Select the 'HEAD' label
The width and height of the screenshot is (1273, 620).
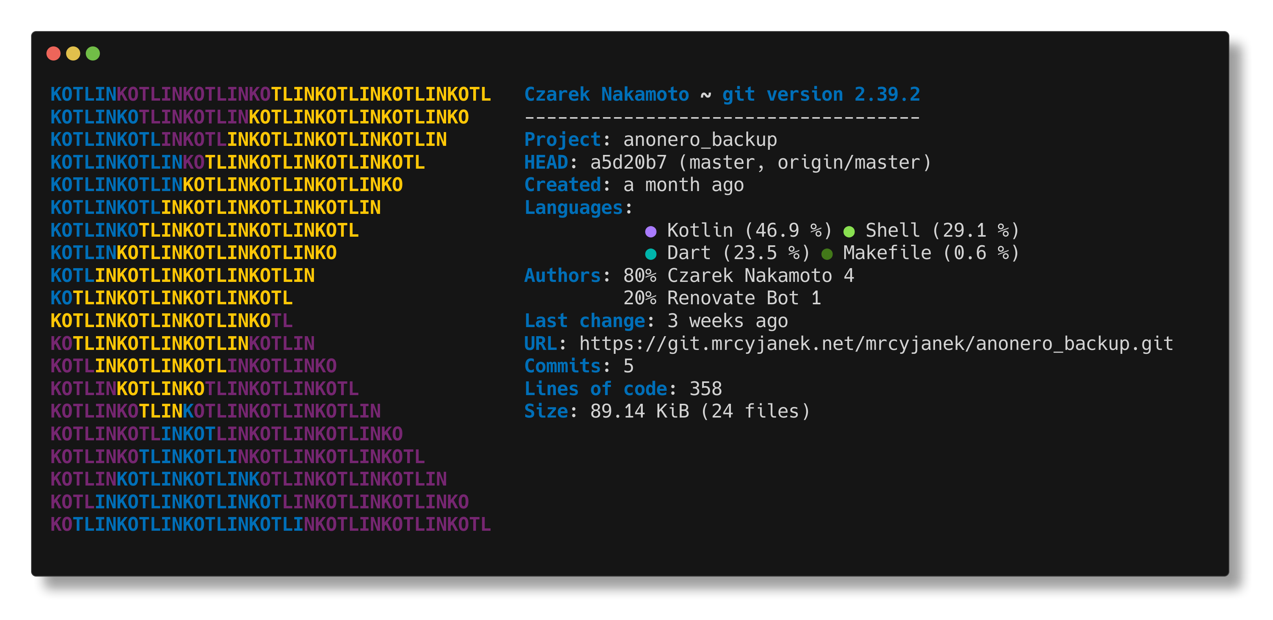(x=546, y=162)
